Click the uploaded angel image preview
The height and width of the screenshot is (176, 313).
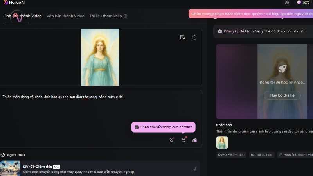(100, 57)
